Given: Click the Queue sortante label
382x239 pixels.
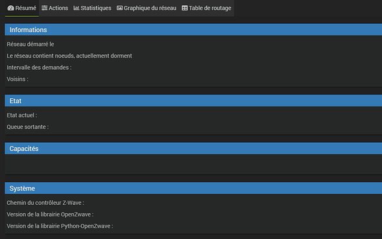Looking at the screenshot, I should [28, 127].
